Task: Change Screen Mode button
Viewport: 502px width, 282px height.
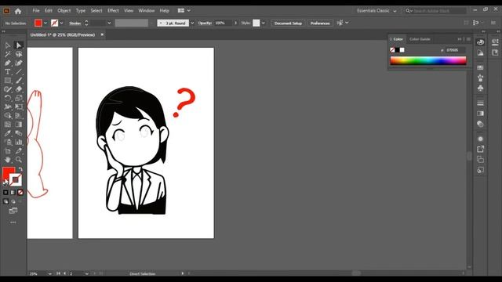Action: click(13, 211)
